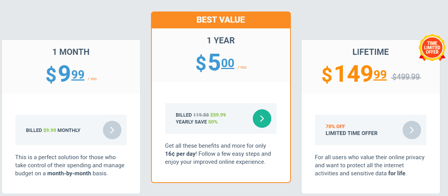This screenshot has width=448, height=196.
Task: Click the Time Limited Offer badge
Action: pyautogui.click(x=432, y=48)
